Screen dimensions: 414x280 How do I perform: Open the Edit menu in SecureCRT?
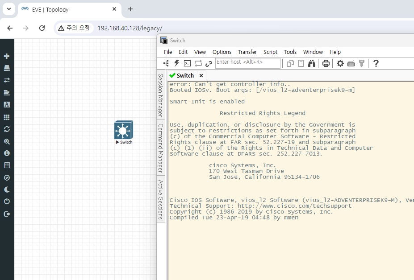183,52
